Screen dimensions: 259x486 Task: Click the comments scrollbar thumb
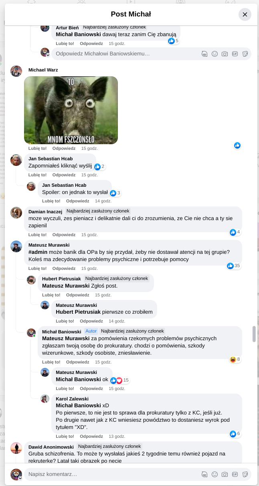pyautogui.click(x=254, y=334)
